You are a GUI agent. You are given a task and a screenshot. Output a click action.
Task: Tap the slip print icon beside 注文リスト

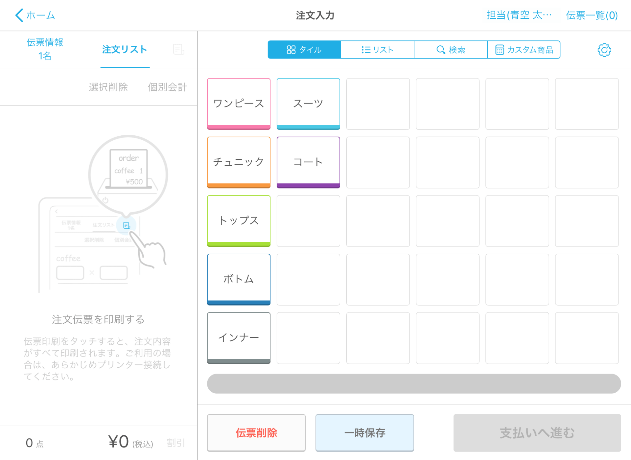coord(178,50)
